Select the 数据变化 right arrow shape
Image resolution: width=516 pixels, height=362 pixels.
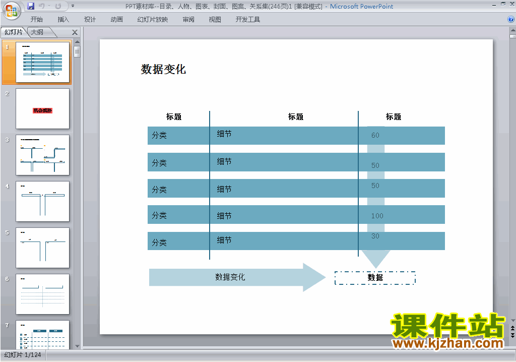(237, 277)
